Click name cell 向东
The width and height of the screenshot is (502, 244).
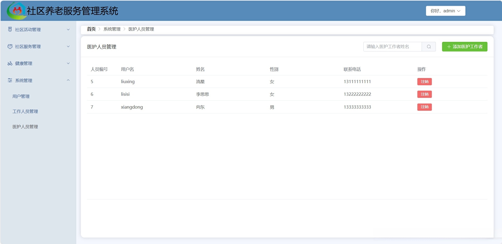pyautogui.click(x=200, y=107)
